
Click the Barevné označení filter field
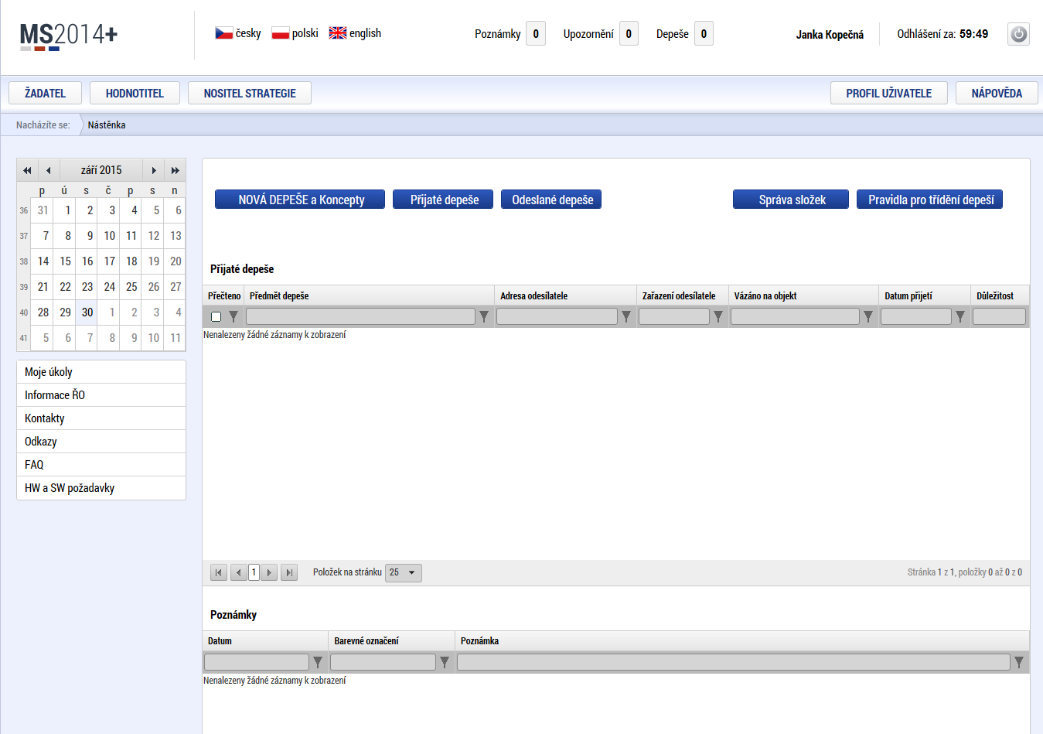click(x=383, y=662)
